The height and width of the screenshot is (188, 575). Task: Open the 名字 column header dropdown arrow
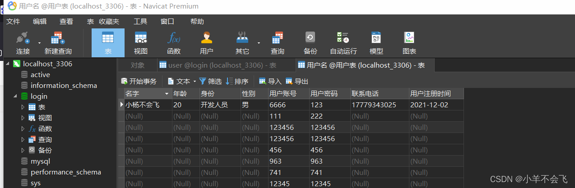167,94
